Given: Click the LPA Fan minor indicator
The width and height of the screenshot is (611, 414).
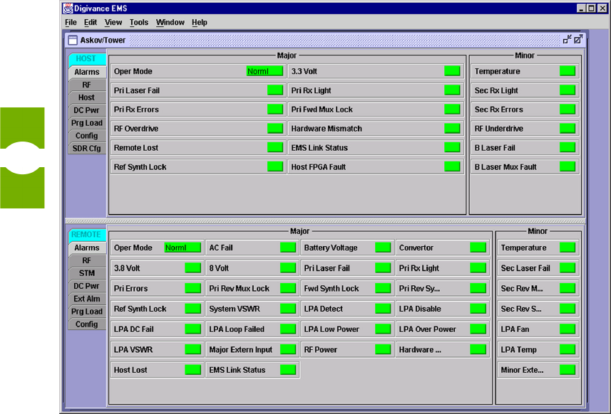Looking at the screenshot, I should click(568, 329).
